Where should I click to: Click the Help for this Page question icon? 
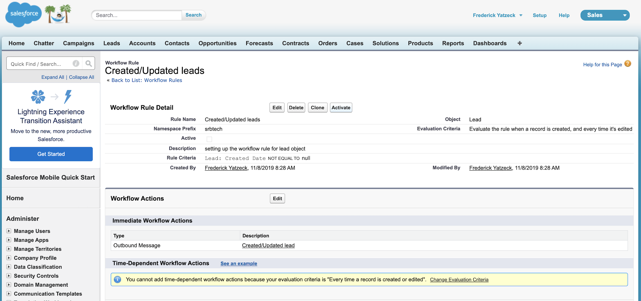pyautogui.click(x=628, y=64)
